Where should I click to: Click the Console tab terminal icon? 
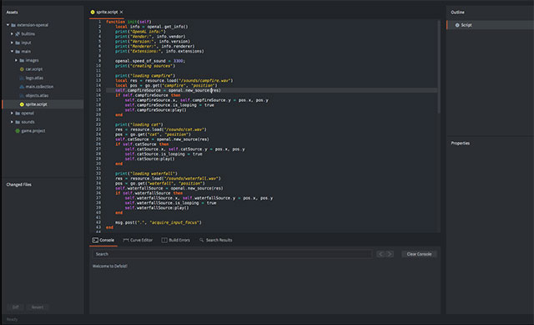[95, 240]
